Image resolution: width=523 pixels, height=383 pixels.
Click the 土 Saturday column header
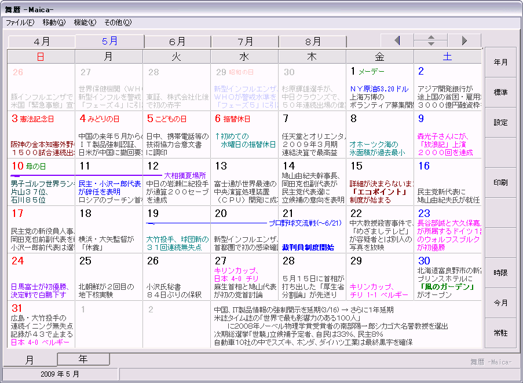coord(447,57)
